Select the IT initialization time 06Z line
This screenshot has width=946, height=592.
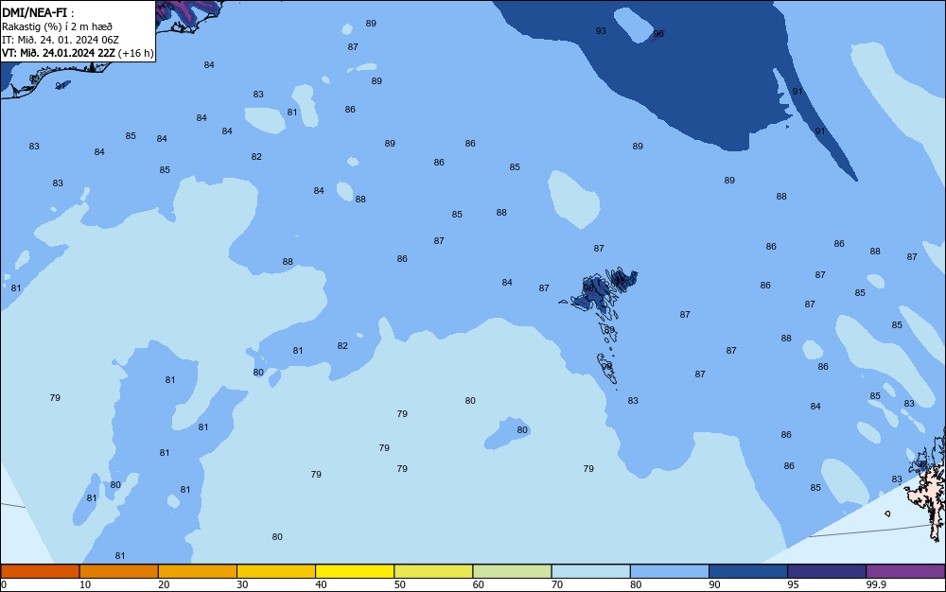[61, 40]
